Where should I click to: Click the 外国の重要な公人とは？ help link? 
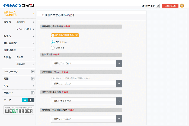[x=65, y=35]
